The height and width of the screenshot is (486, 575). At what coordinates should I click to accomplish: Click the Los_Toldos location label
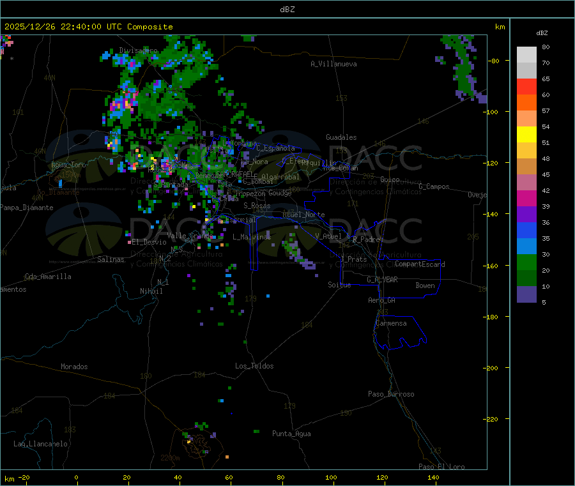(x=254, y=366)
